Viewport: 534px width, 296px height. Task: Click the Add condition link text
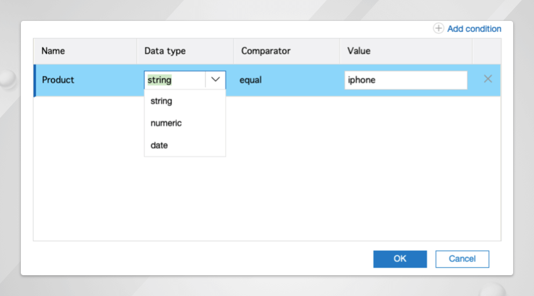pos(474,28)
